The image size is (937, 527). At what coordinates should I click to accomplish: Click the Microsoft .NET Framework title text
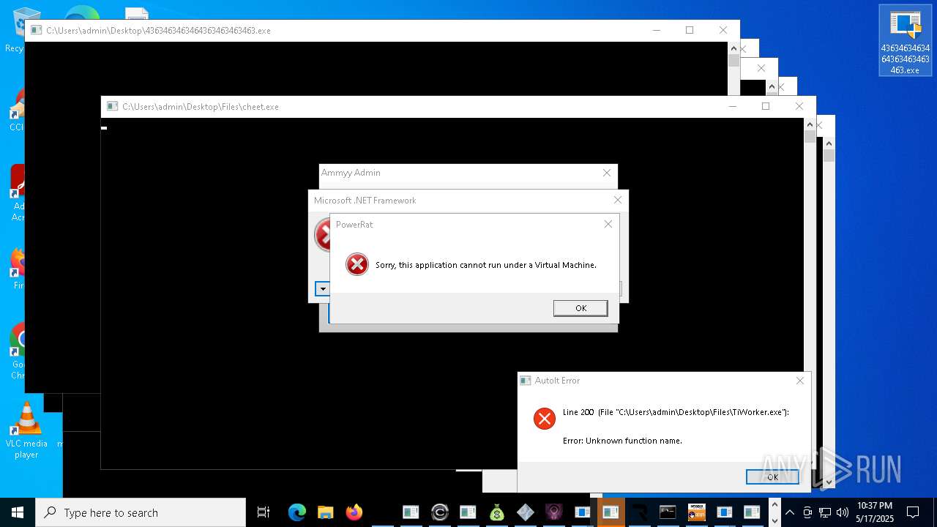365,200
